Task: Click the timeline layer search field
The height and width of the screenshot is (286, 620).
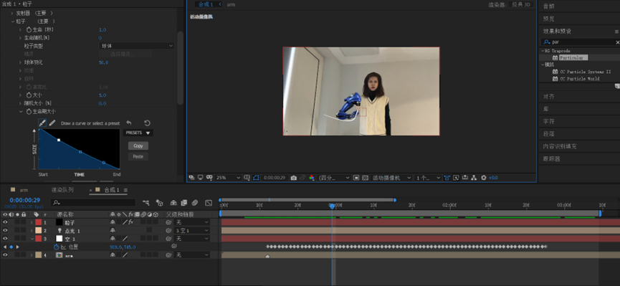Action: [93, 203]
